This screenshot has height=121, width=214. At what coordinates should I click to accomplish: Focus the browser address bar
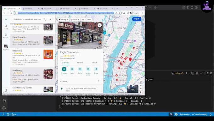tap(65, 13)
